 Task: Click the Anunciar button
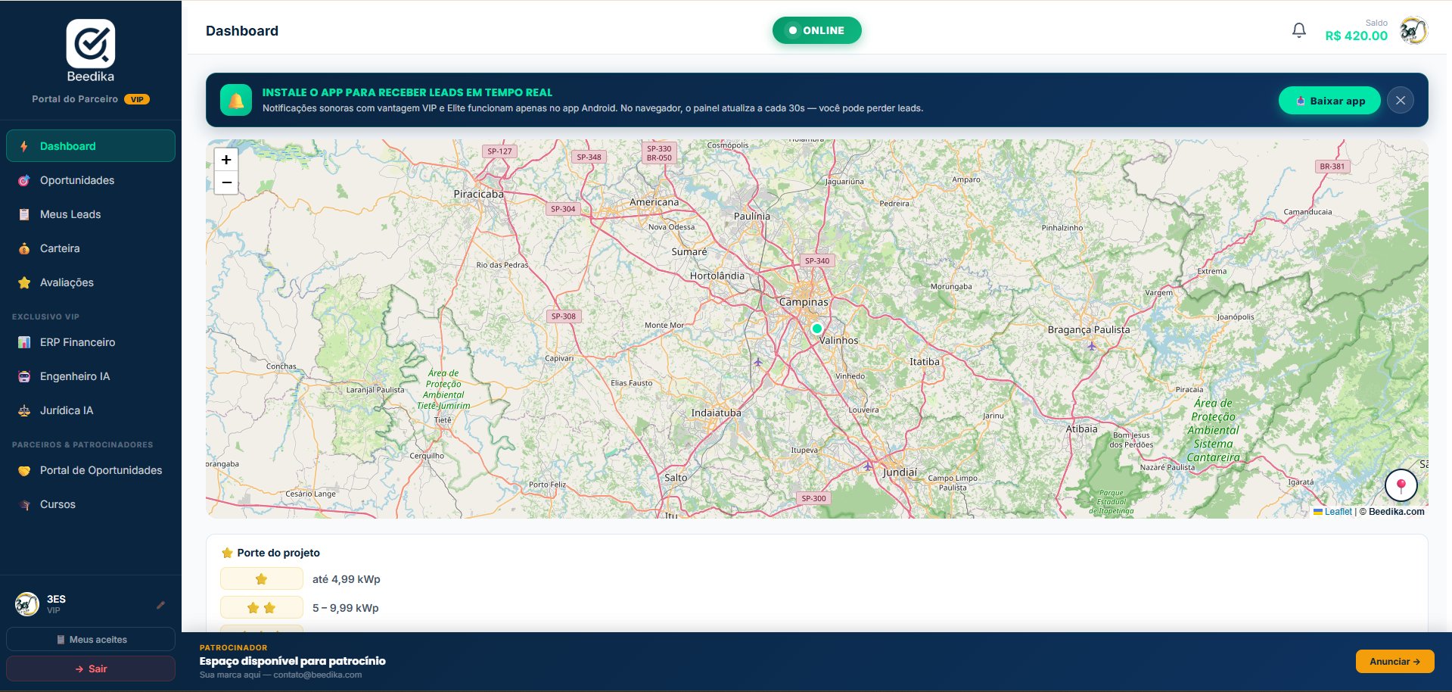(x=1395, y=661)
